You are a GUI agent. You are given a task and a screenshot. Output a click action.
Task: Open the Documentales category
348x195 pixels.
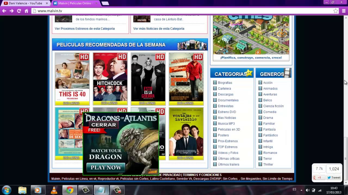(x=228, y=100)
